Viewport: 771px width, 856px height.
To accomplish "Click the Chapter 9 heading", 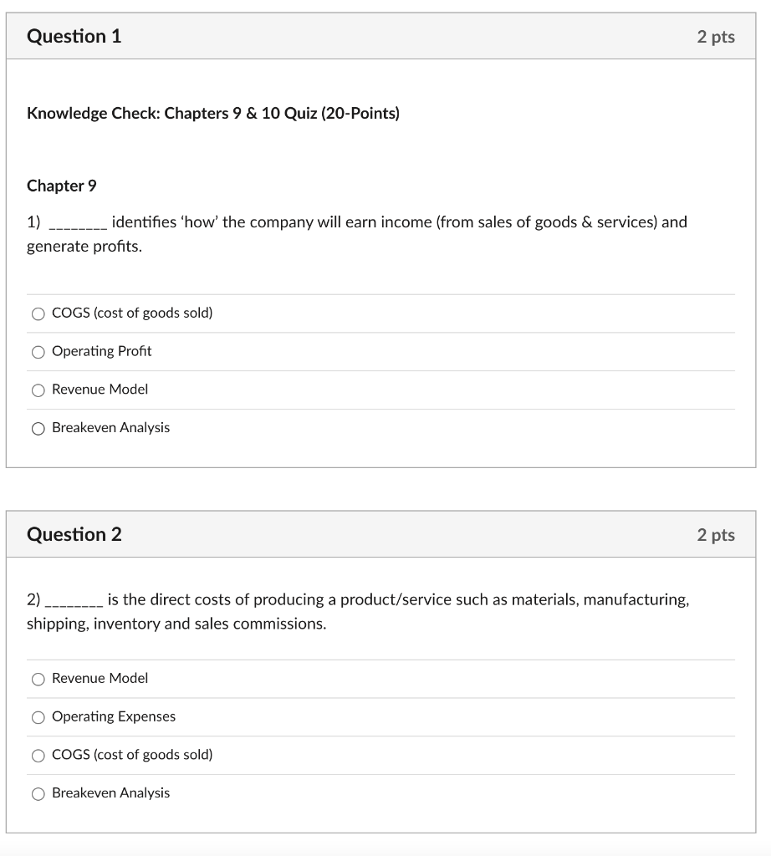I will [x=61, y=186].
